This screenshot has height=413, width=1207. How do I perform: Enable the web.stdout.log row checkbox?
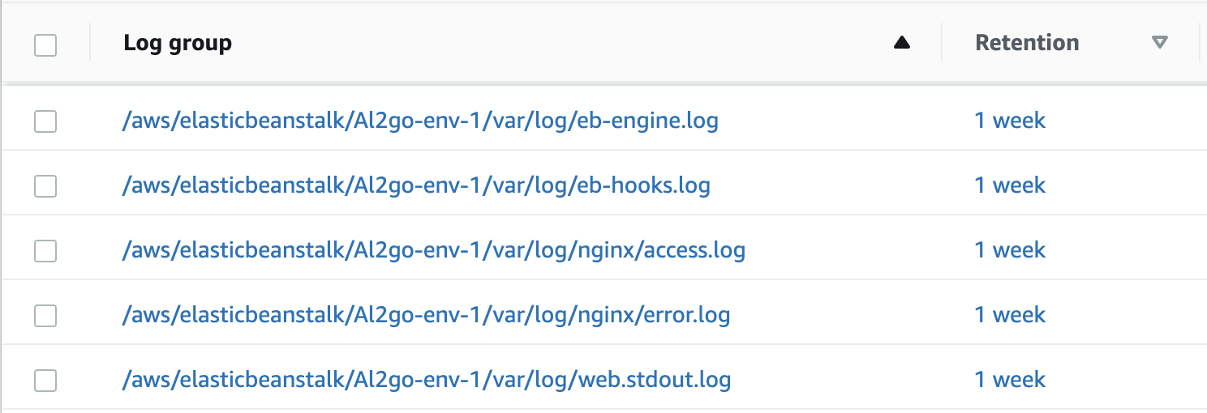click(45, 381)
